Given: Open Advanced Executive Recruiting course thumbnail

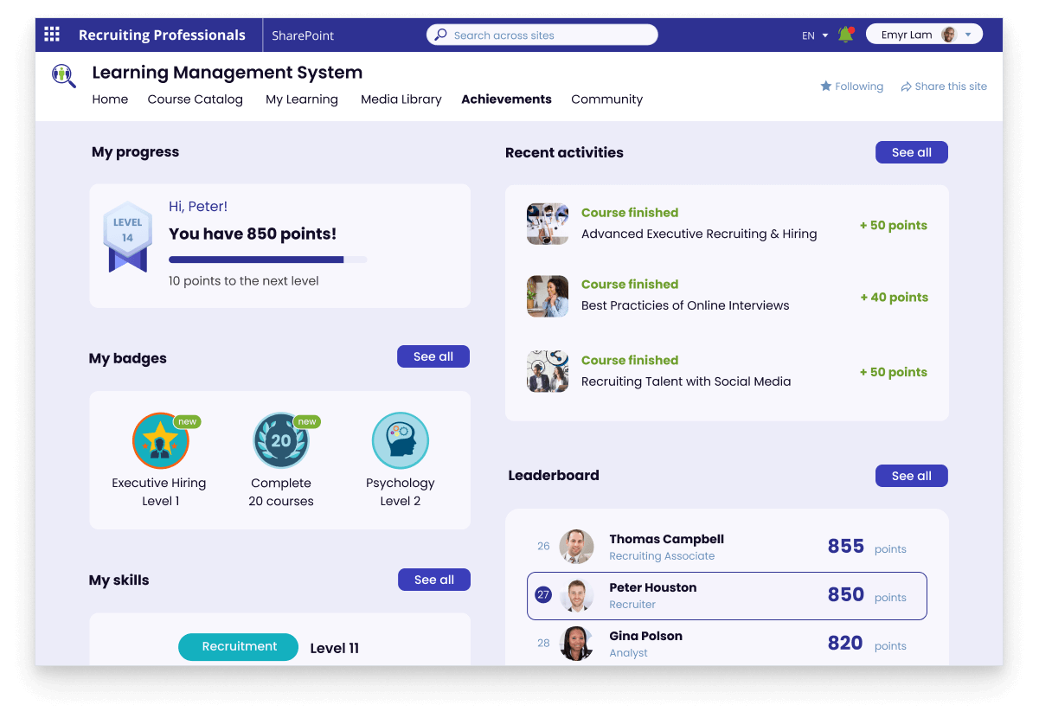Looking at the screenshot, I should pyautogui.click(x=548, y=224).
